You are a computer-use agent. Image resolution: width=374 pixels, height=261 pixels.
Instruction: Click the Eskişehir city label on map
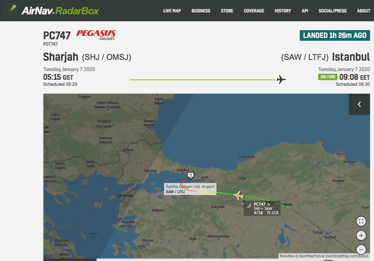pyautogui.click(x=218, y=207)
